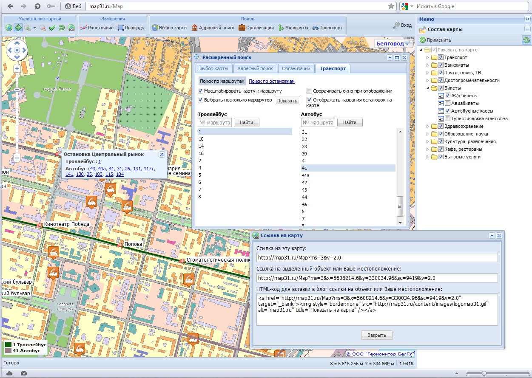This screenshot has width=532, height=378.
Task: Click the Вход login key icon
Action: coord(396,25)
